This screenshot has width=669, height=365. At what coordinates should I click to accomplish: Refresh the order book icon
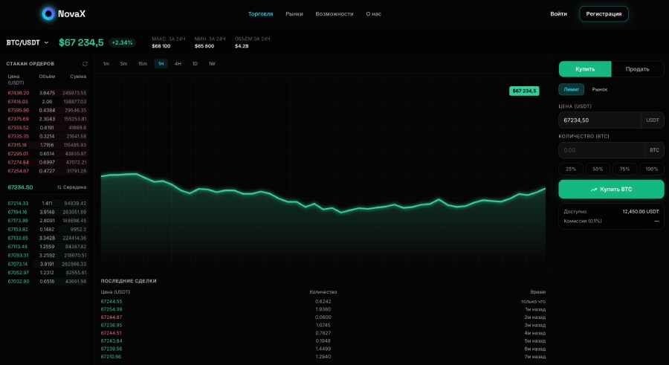85,64
